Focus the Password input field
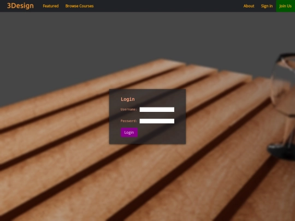Viewport: 295px width, 221px height. click(157, 121)
